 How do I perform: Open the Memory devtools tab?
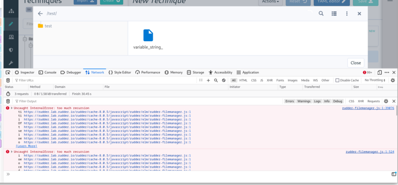tap(174, 72)
